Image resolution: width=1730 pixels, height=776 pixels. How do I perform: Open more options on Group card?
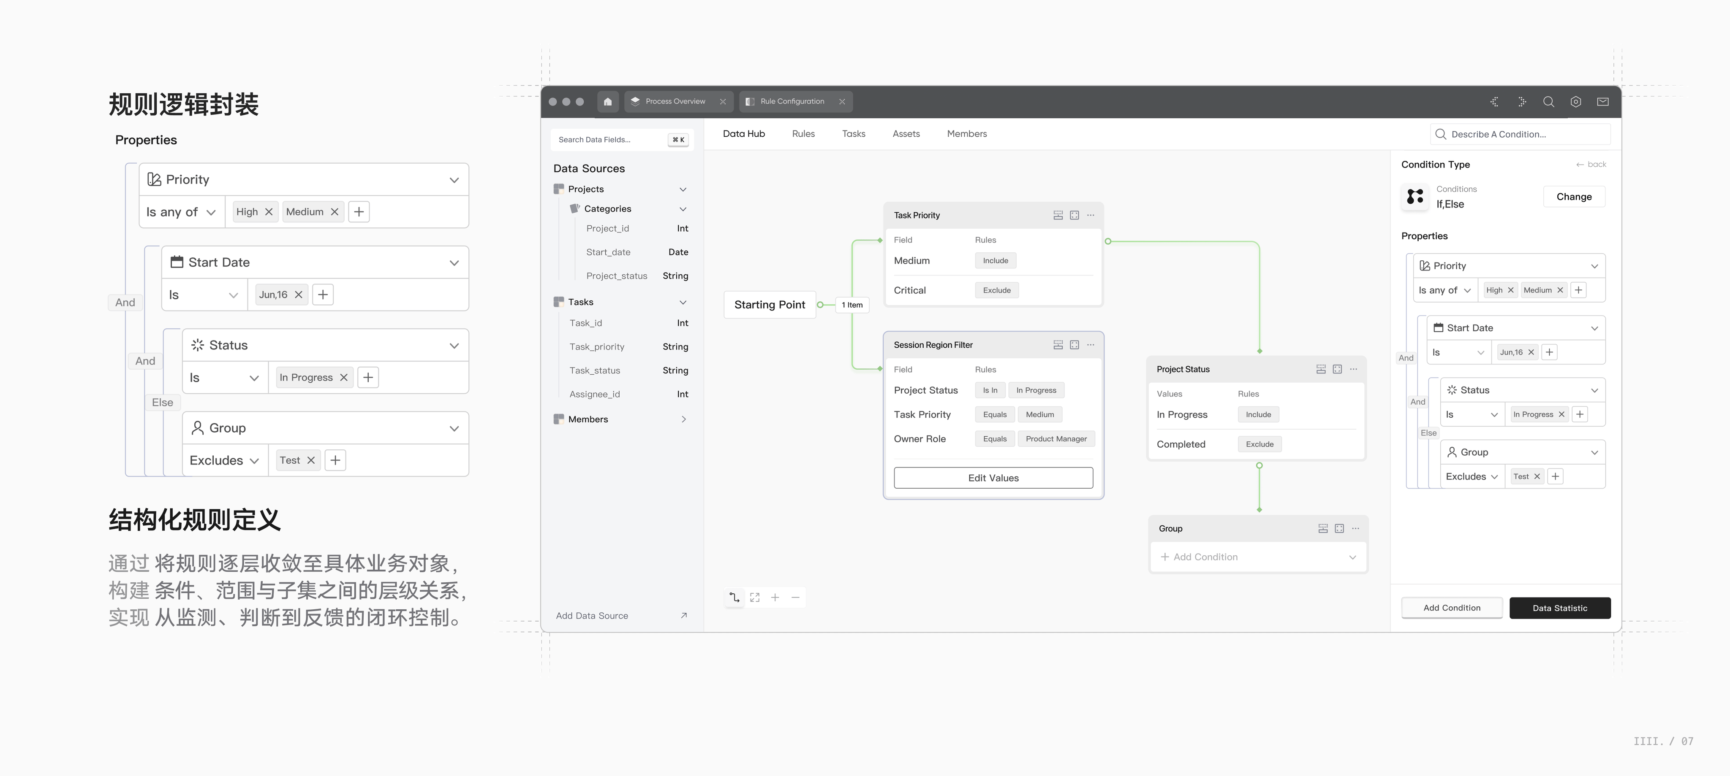click(1355, 528)
